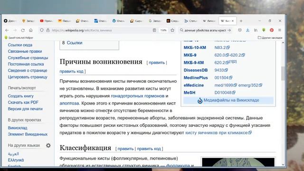Go back with the browser back arrow
304x171 pixels.
coord(7,30)
